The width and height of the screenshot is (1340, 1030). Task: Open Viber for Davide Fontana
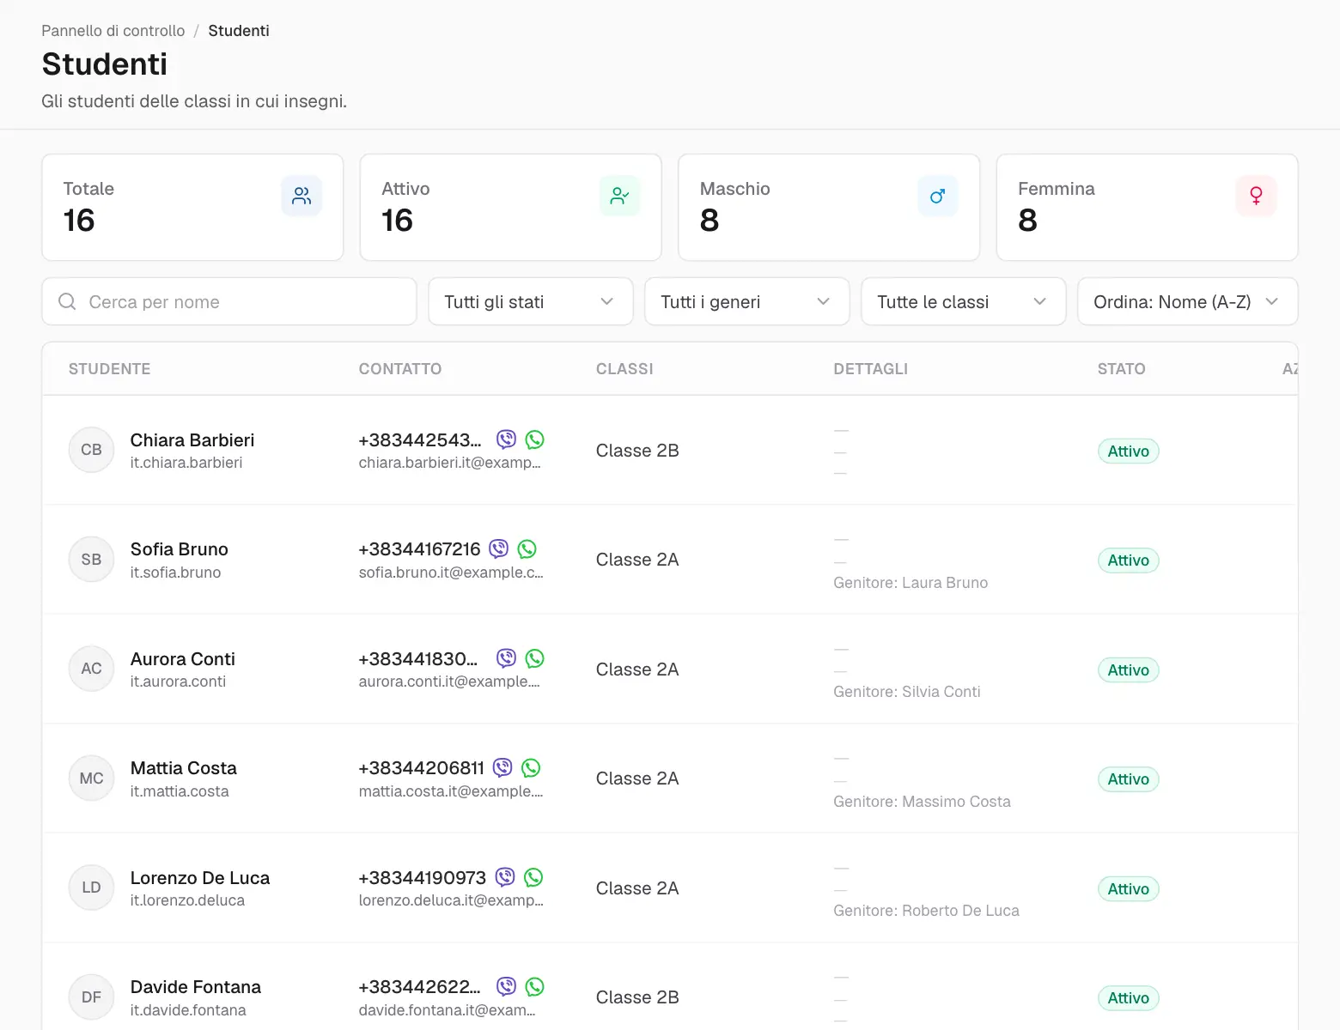click(507, 986)
